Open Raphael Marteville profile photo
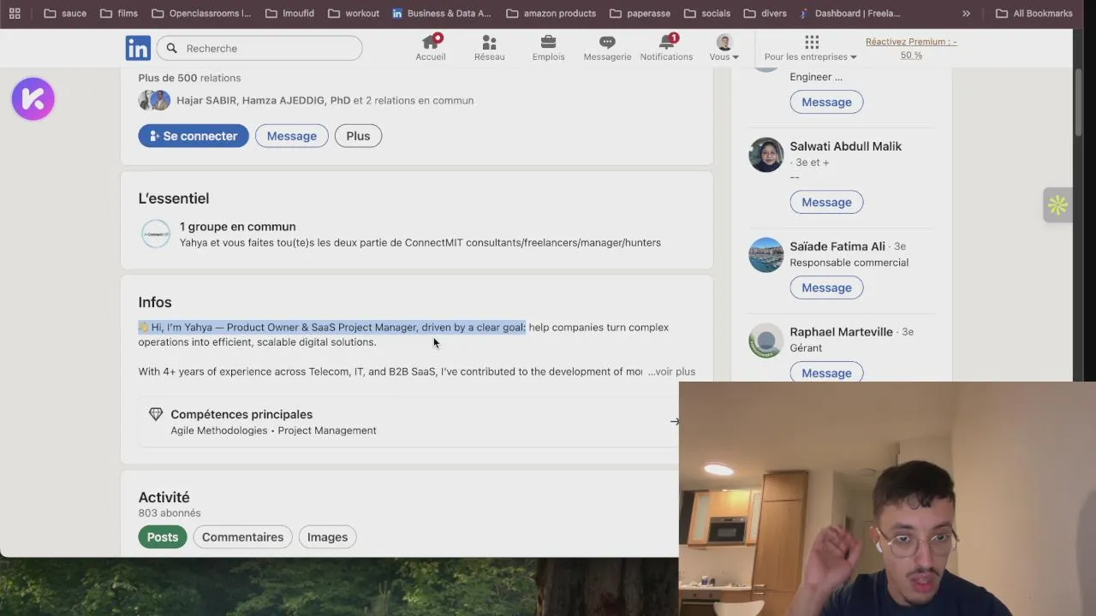 (765, 341)
